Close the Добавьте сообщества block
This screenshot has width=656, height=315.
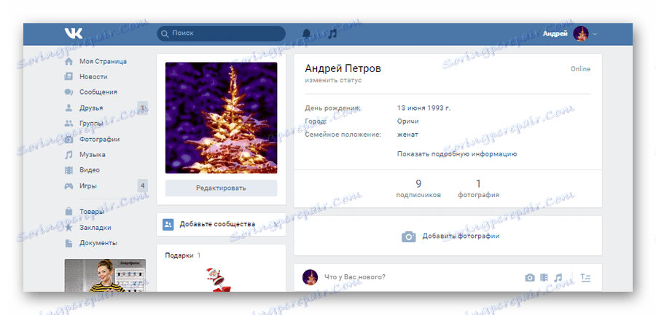click(x=276, y=224)
